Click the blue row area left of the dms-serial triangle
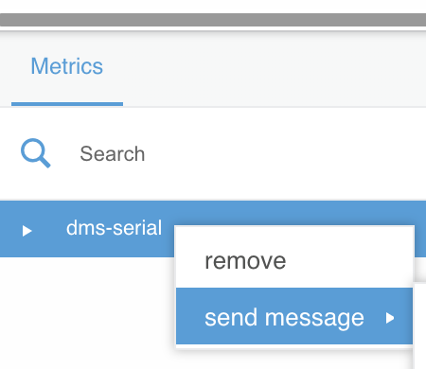Screen dimensions: 426x369 pos(10,229)
